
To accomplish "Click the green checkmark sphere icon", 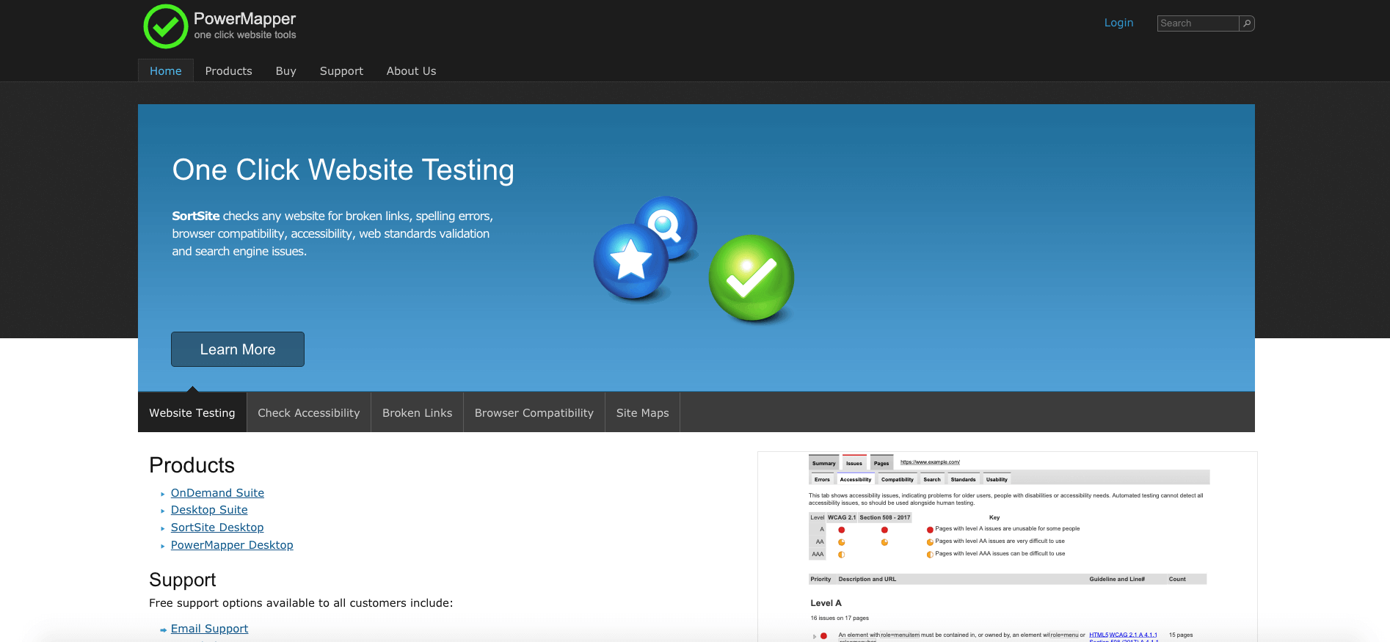I will tap(751, 278).
